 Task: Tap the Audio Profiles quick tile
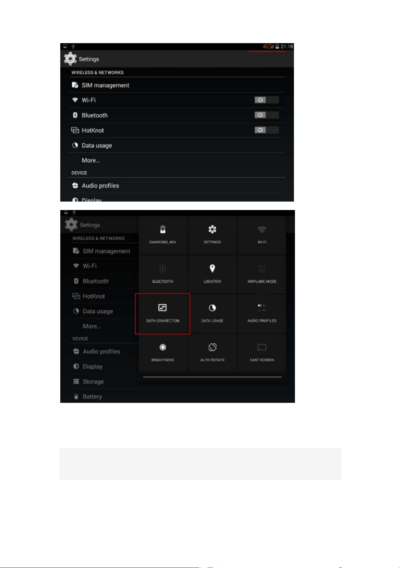pyautogui.click(x=262, y=313)
